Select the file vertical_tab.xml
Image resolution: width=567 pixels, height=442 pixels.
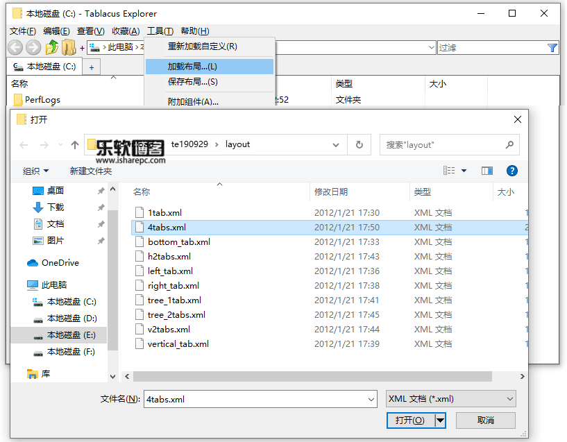click(x=178, y=343)
